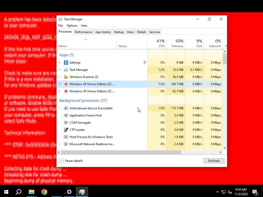Expand the Task Manager app row
Viewport: 263px width, 197px height.
pyautogui.click(x=60, y=70)
